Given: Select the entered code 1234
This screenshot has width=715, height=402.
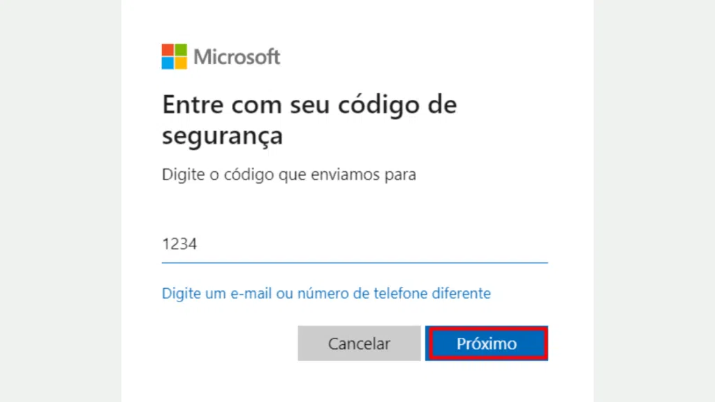Looking at the screenshot, I should click(180, 244).
